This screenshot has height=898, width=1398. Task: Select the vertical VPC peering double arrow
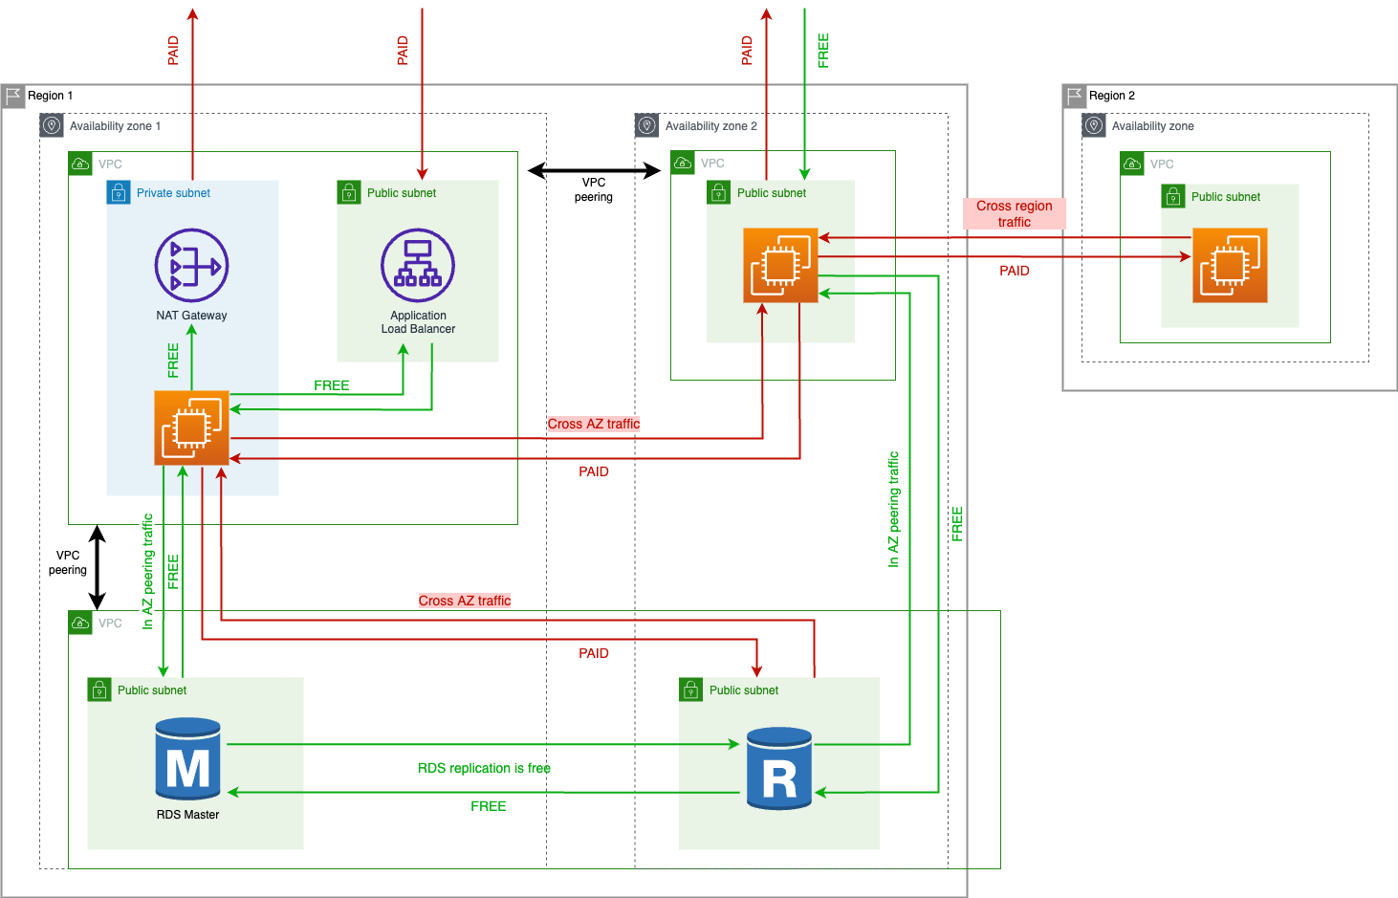(x=97, y=567)
